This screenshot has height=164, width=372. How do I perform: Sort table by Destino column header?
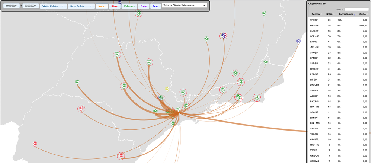click(x=315, y=14)
